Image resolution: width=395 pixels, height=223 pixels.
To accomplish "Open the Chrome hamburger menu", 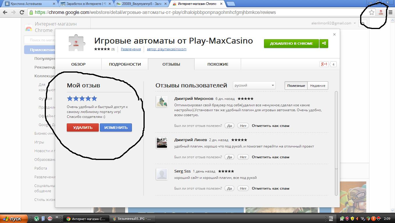I will pyautogui.click(x=390, y=12).
